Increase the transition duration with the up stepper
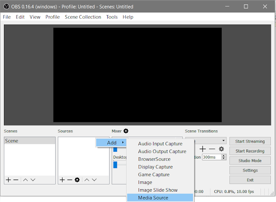Image resolution: width=276 pixels, height=202 pixels. [x=223, y=156]
